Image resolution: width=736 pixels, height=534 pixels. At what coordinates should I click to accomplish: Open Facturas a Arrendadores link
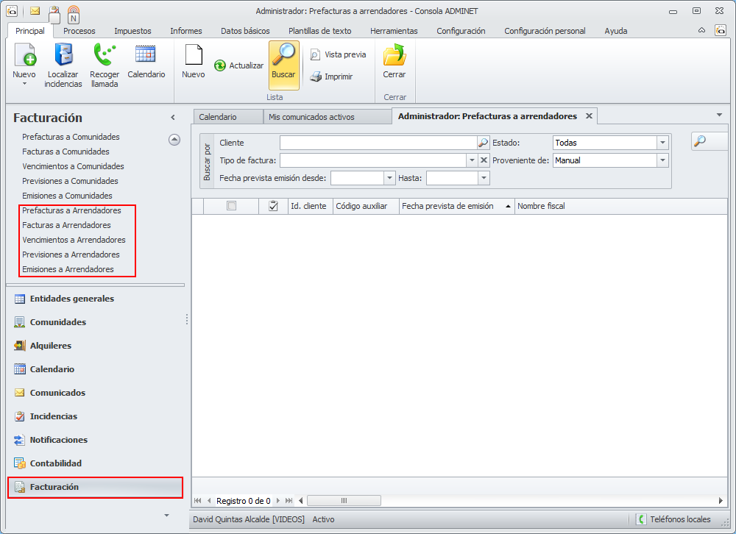click(x=67, y=225)
